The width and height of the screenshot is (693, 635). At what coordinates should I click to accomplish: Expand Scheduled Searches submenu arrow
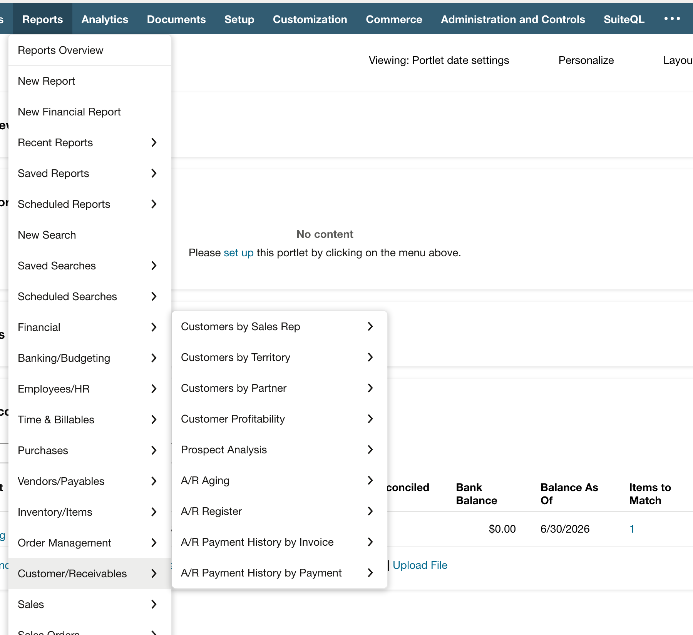coord(154,296)
